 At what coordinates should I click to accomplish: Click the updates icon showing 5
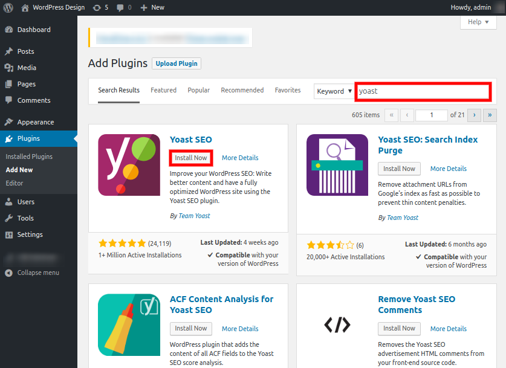(97, 8)
